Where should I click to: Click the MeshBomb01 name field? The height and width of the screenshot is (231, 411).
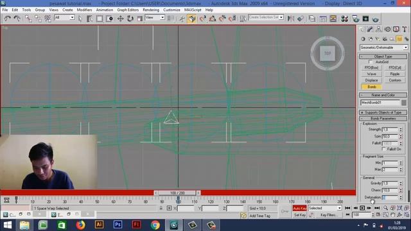tap(380, 103)
